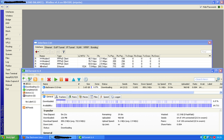Click the add interface plus icon

[x=36, y=52]
